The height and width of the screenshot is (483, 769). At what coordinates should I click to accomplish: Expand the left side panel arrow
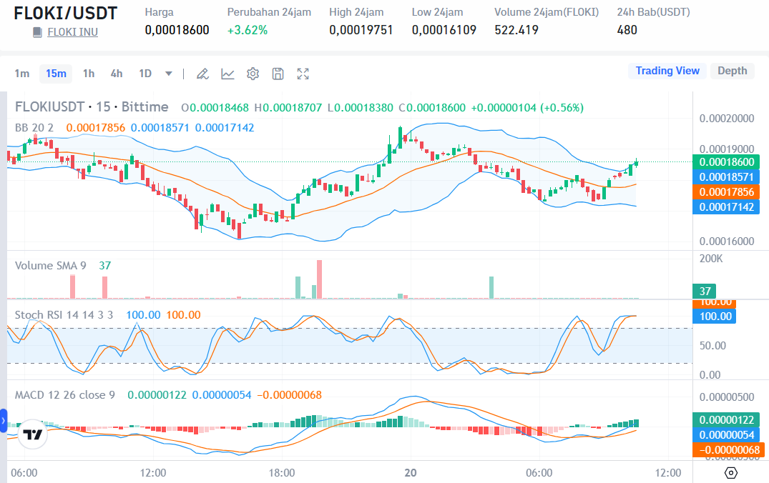(4, 421)
